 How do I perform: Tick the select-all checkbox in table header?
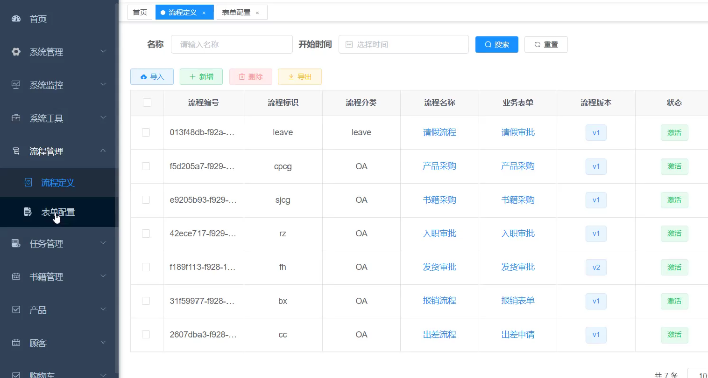147,103
